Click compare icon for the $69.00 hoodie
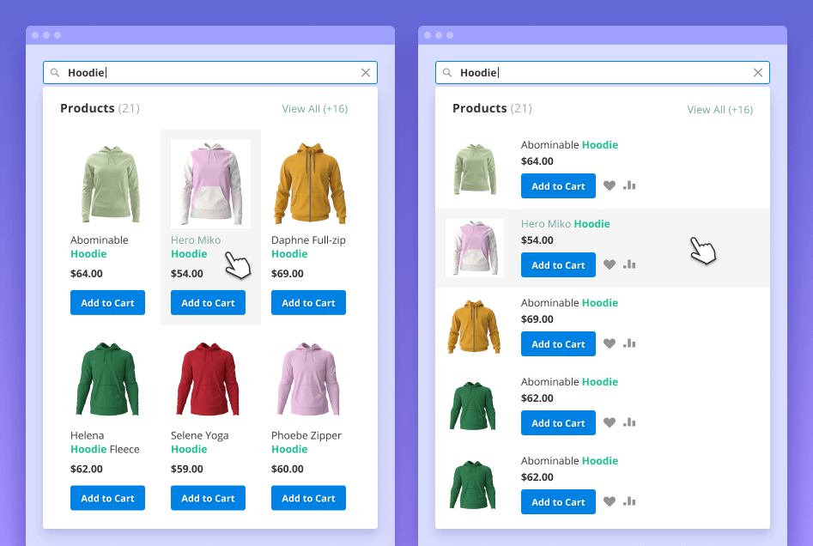 (x=629, y=343)
